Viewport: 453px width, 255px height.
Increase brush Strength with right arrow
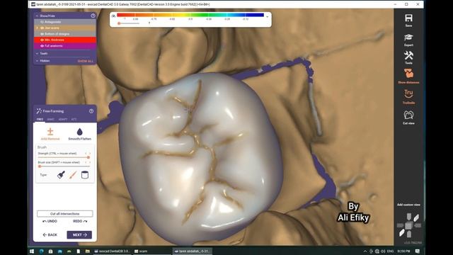click(x=90, y=154)
